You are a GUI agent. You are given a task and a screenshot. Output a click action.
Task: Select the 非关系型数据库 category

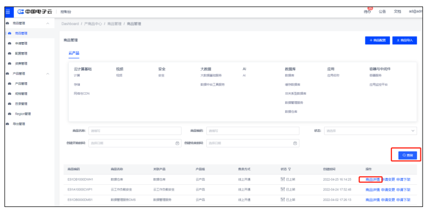pos(296,94)
